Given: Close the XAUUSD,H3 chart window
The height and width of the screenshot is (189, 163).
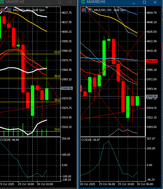Looking at the screenshot, I should click(x=155, y=2).
